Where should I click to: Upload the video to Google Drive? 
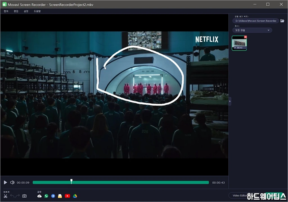[x=75, y=196]
